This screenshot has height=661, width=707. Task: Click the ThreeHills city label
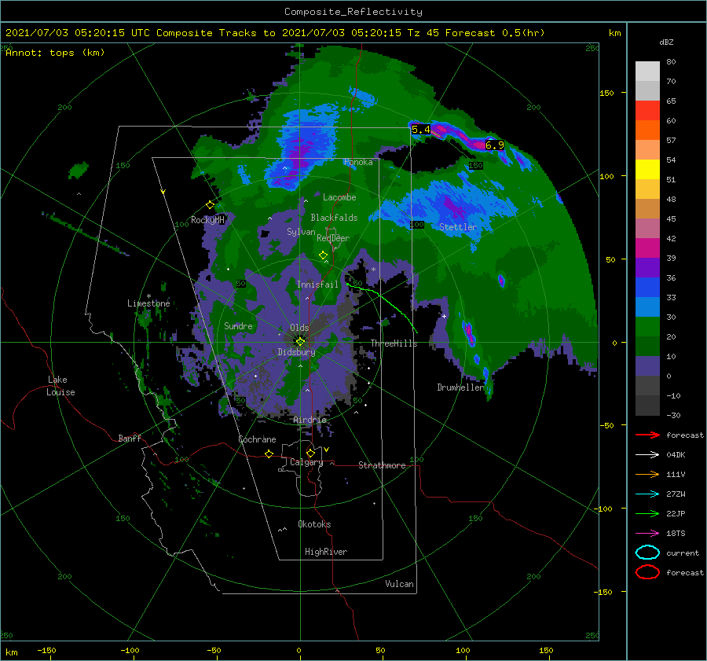point(394,343)
